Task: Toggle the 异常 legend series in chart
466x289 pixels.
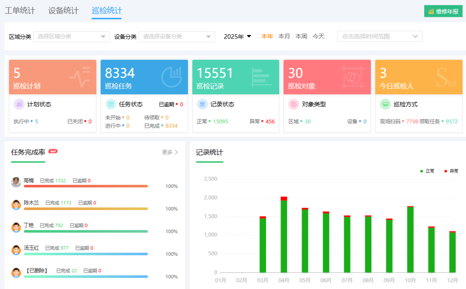Action: pyautogui.click(x=451, y=171)
